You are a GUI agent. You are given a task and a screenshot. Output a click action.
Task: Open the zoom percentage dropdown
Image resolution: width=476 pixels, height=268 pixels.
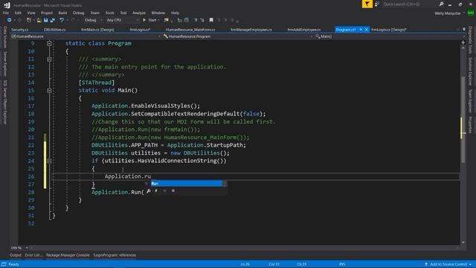tap(19, 248)
